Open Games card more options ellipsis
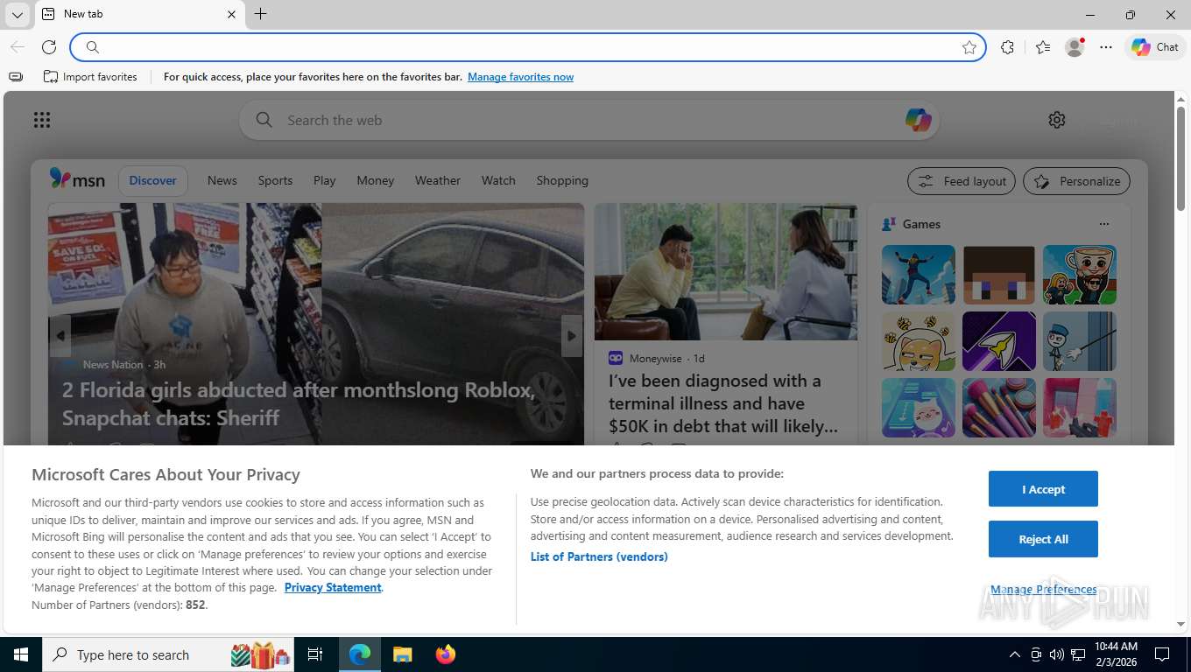Screen dimensions: 1191x672 [x=1104, y=224]
